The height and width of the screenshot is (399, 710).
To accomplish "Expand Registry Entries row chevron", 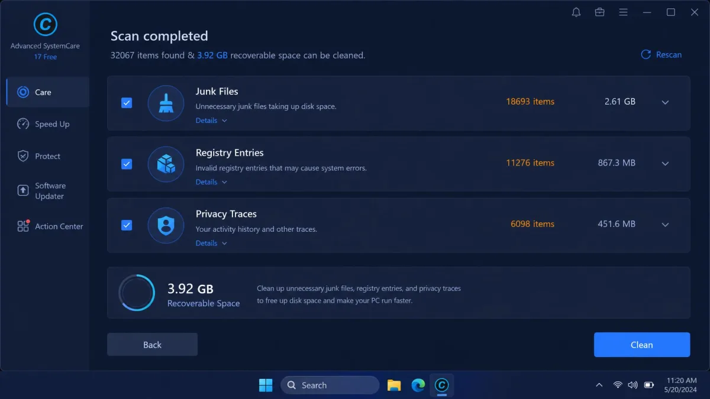I will pyautogui.click(x=665, y=164).
